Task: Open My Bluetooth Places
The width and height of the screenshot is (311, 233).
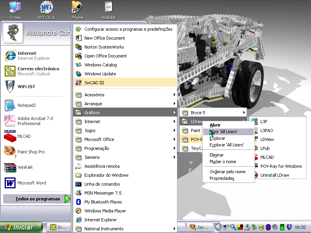Action: coord(125,202)
